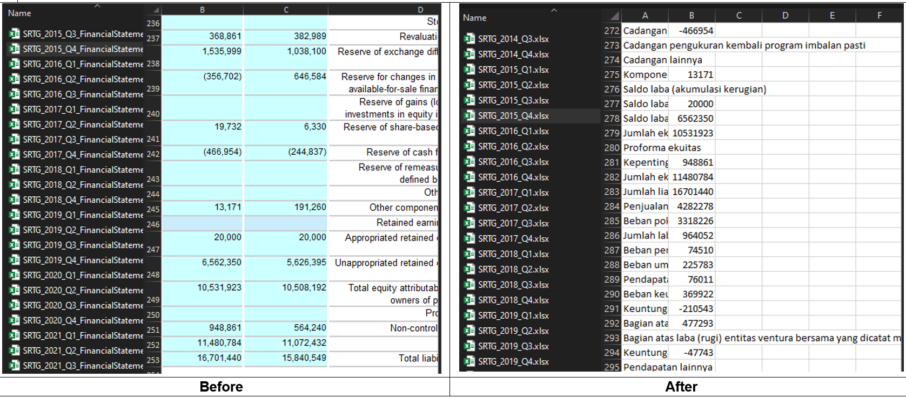Click Excel icon of SRTG_2017_Q2_FinancialStatement file

[14, 125]
